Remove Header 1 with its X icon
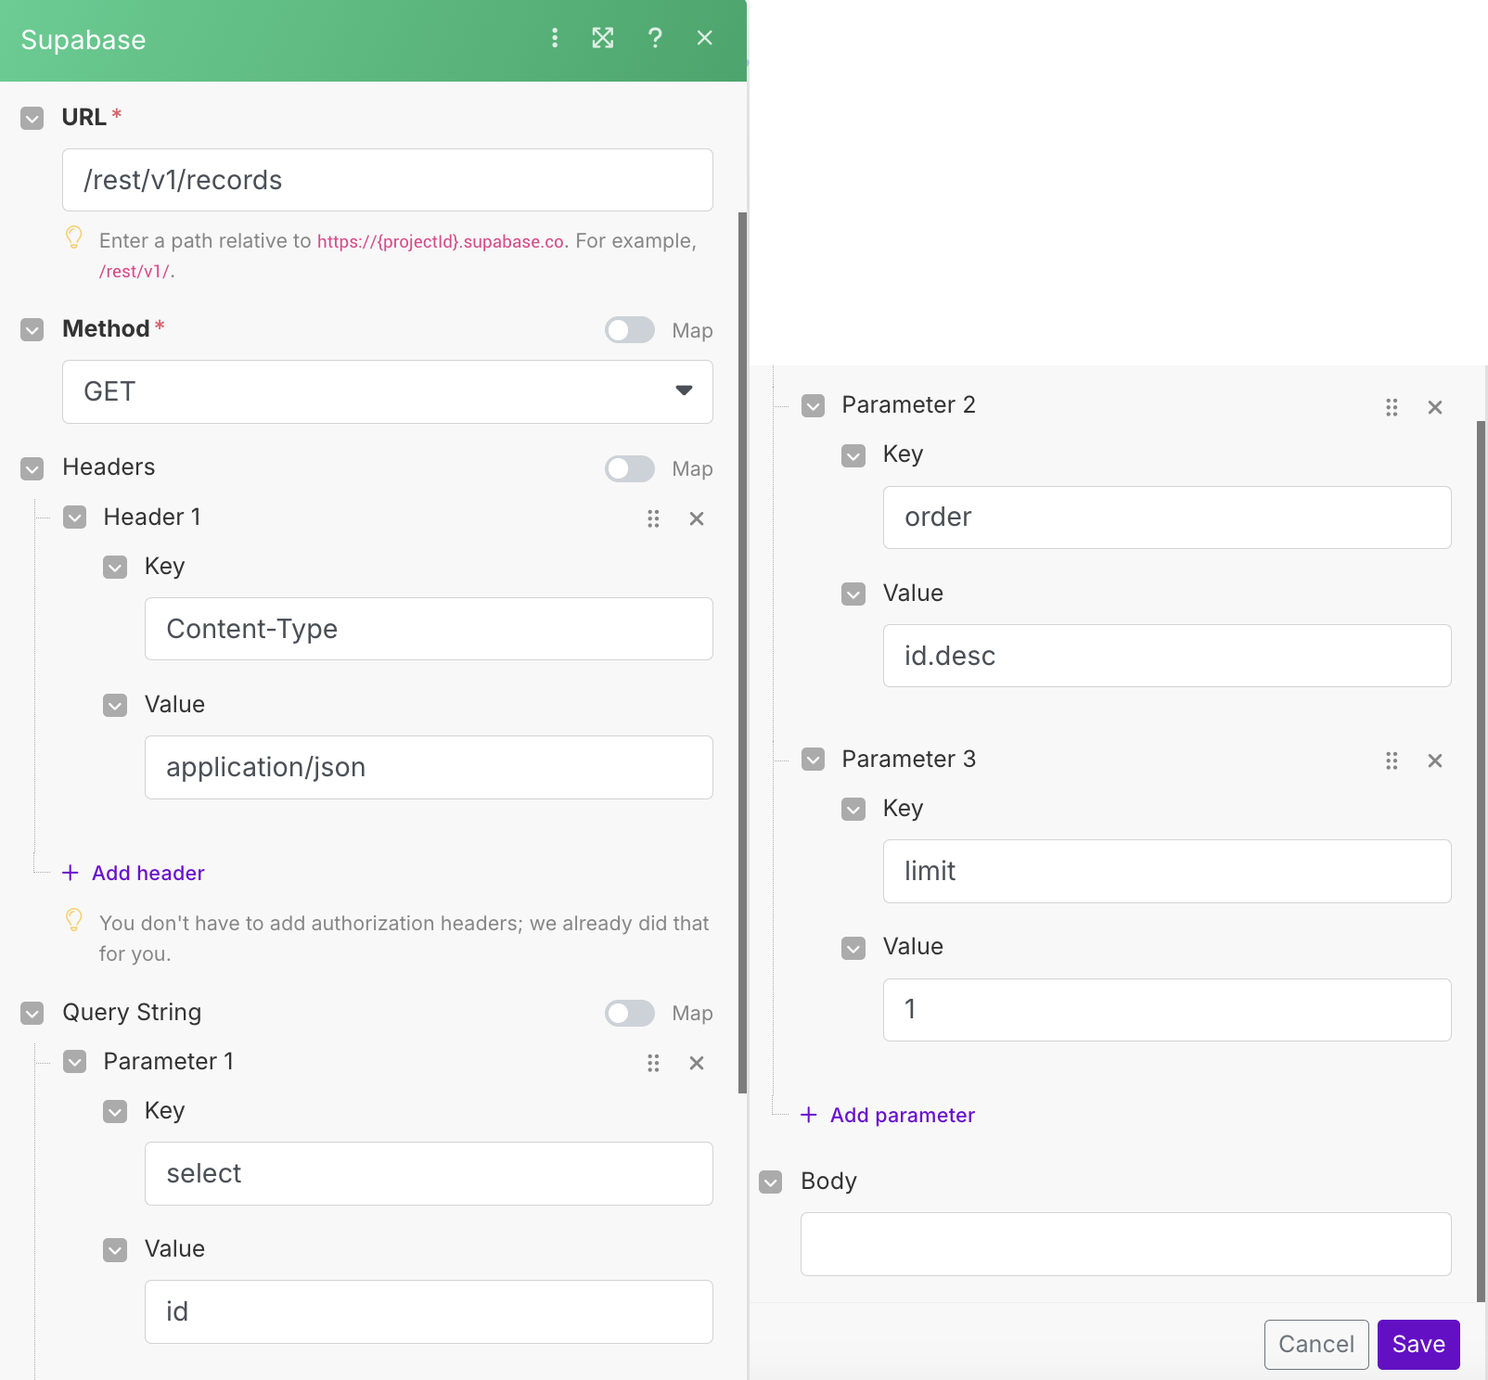Viewport: 1488px width, 1380px height. click(x=697, y=518)
